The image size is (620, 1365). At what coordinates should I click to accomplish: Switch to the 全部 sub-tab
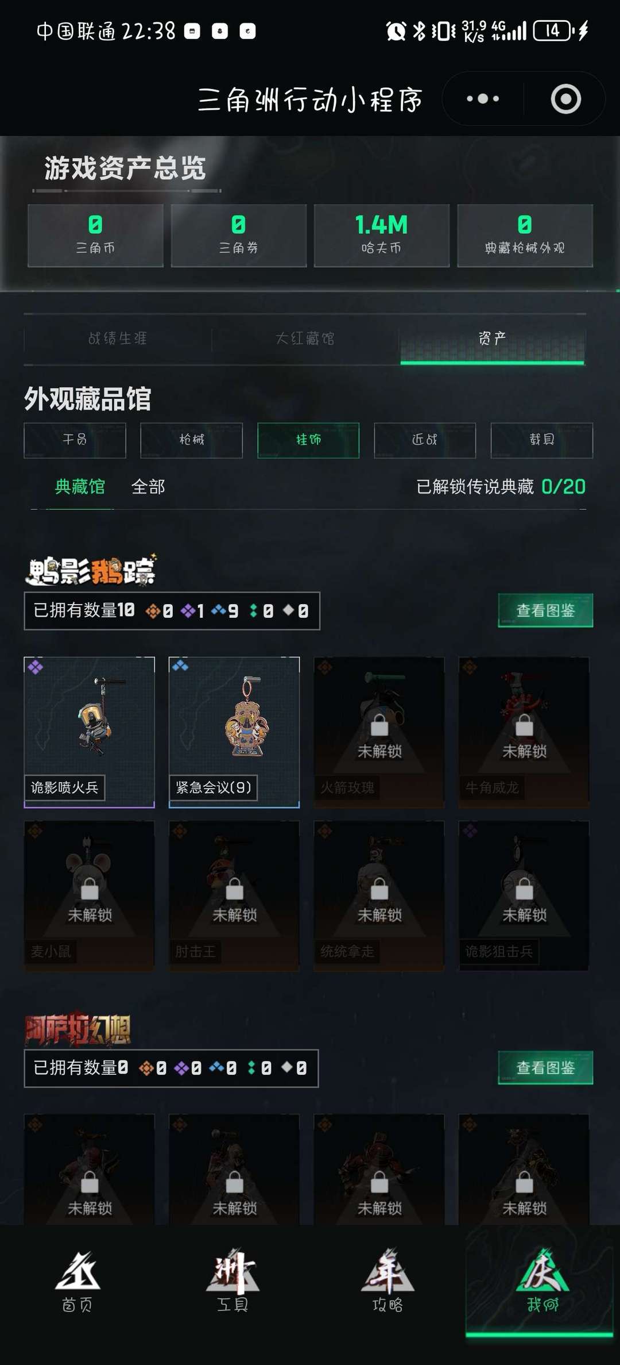pos(148,487)
